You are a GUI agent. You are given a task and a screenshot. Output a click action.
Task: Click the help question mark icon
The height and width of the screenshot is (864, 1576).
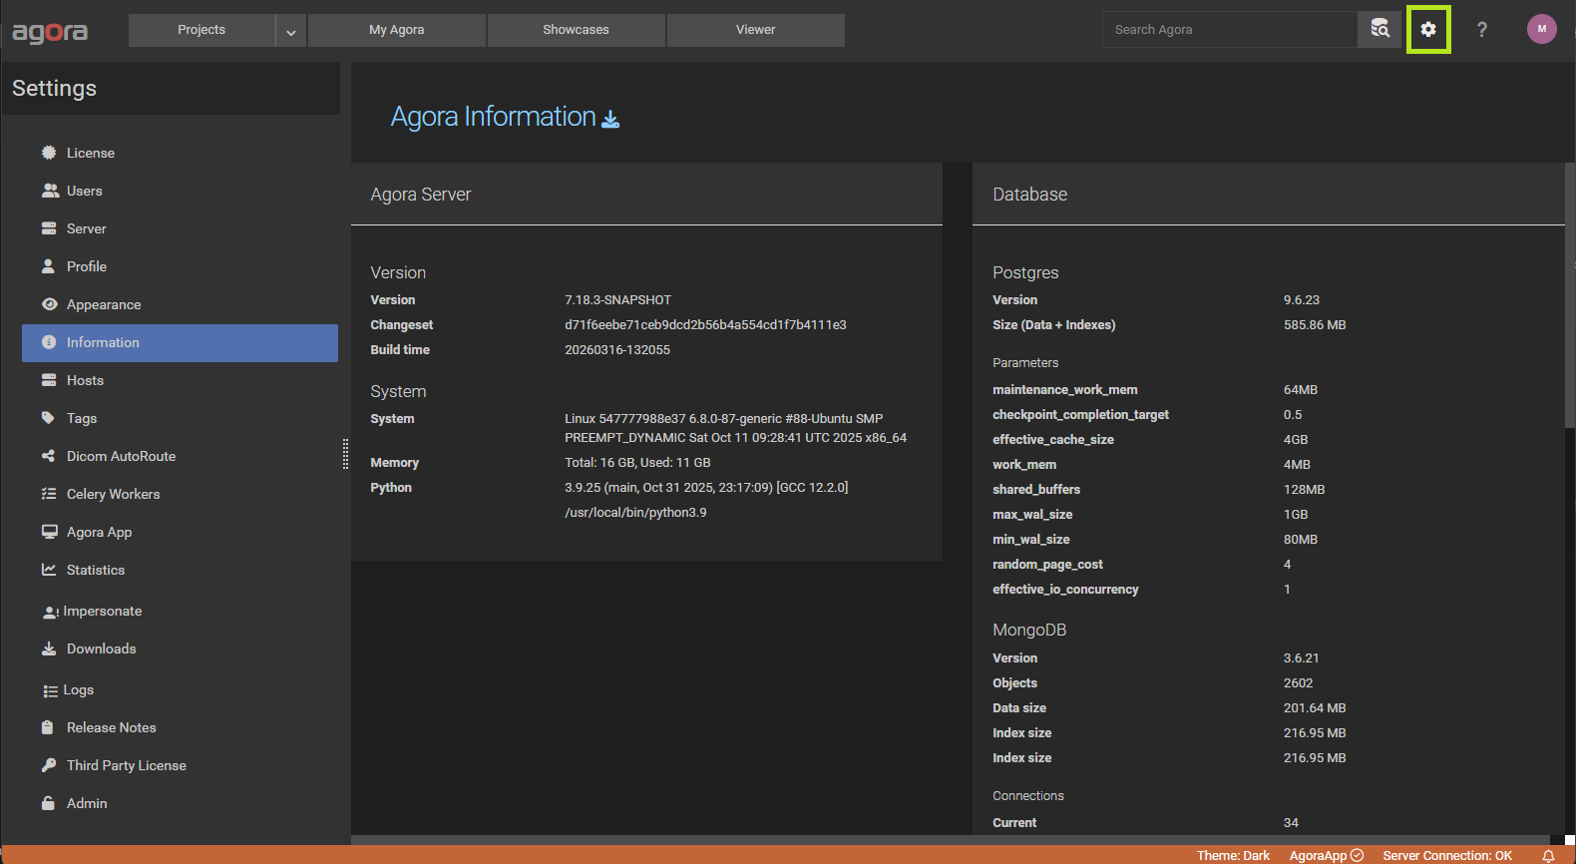click(x=1482, y=30)
